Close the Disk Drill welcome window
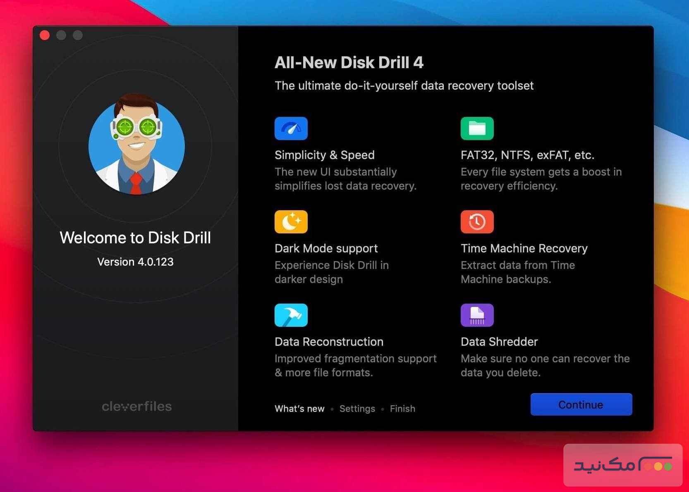The image size is (689, 492). pyautogui.click(x=45, y=36)
